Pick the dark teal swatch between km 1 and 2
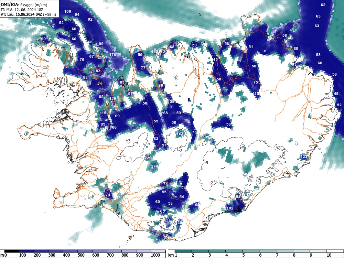The image size is (344, 258). click(x=183, y=251)
